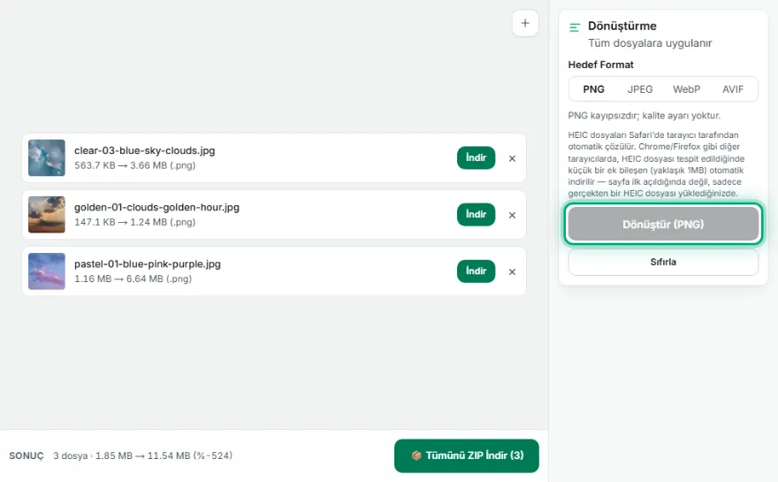Image resolution: width=778 pixels, height=482 pixels.
Task: Click the Tüm dosyalara uygulanır subtitle
Action: point(650,43)
